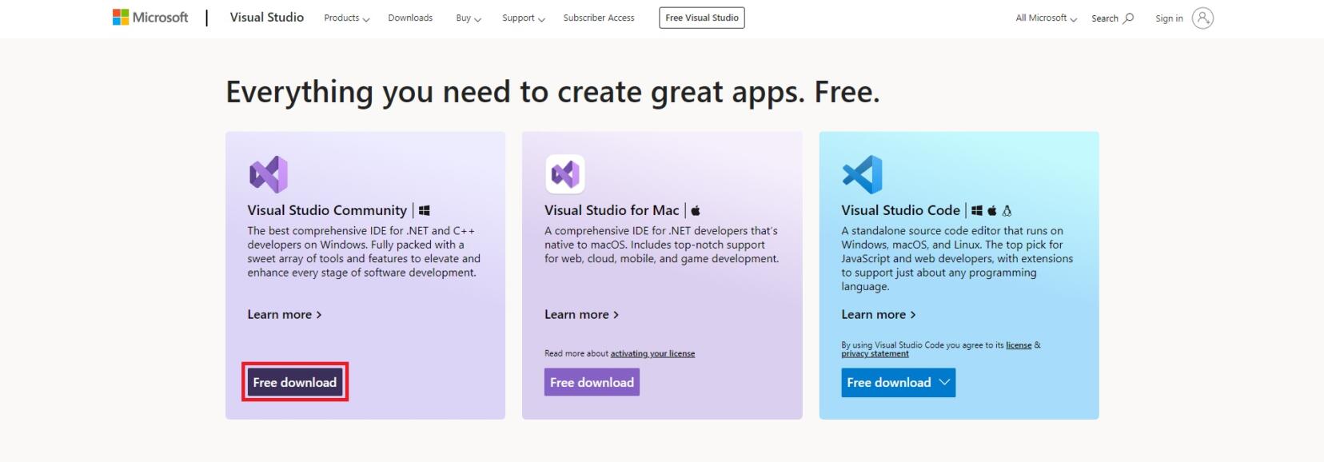Learn more about Visual Studio Code
Screen dimensions: 1324x462
pos(878,315)
